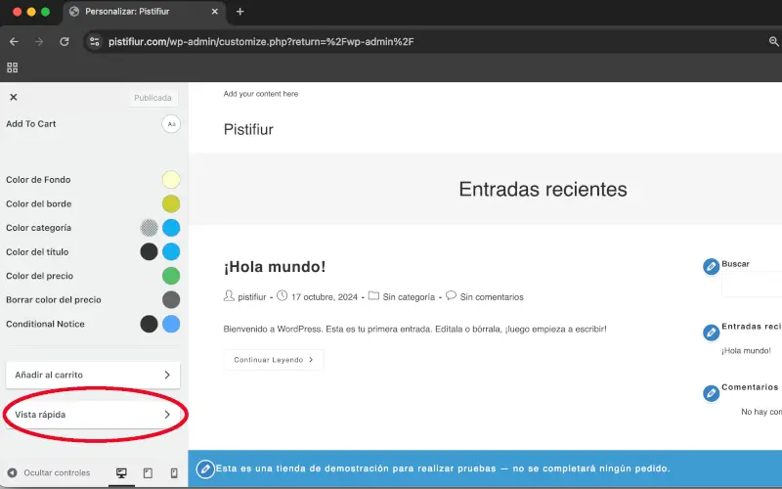Open the Añadir al carrito section
This screenshot has height=489, width=782.
93,375
